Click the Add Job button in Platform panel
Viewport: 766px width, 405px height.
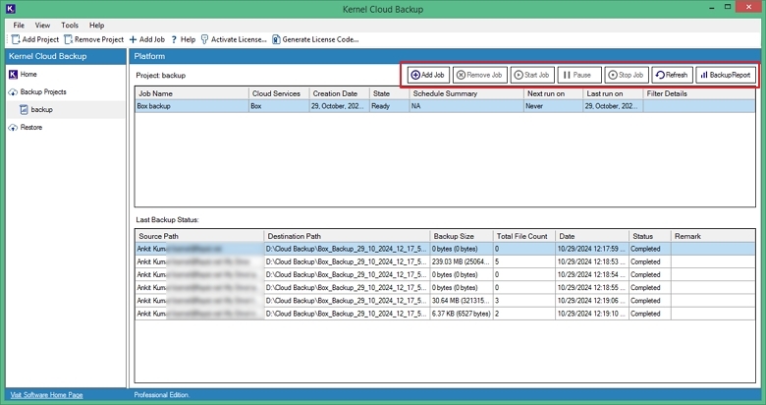(x=428, y=75)
